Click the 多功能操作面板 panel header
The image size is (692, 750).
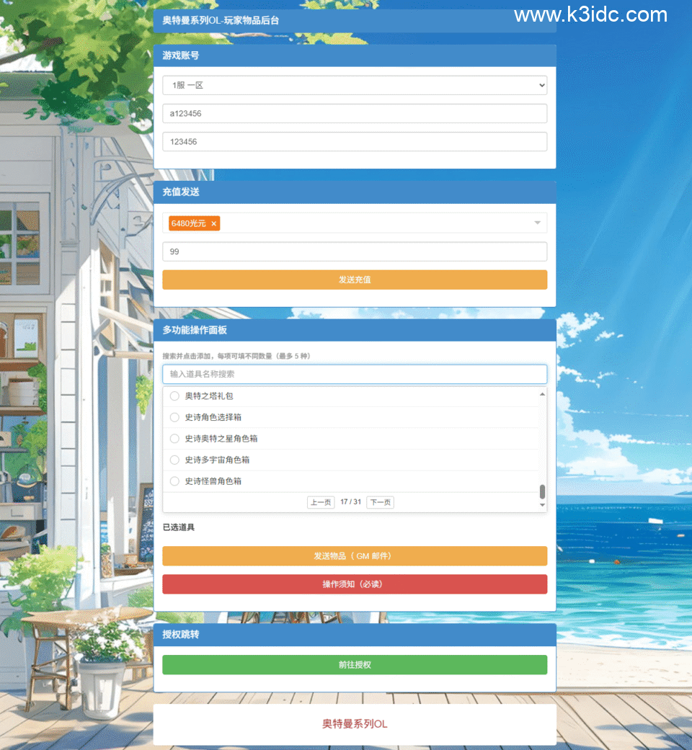[355, 330]
